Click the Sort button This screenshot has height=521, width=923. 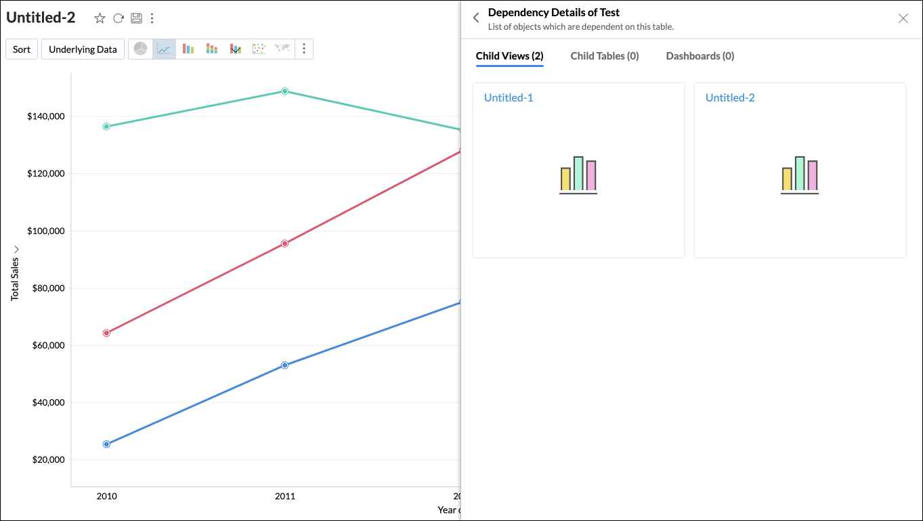22,49
